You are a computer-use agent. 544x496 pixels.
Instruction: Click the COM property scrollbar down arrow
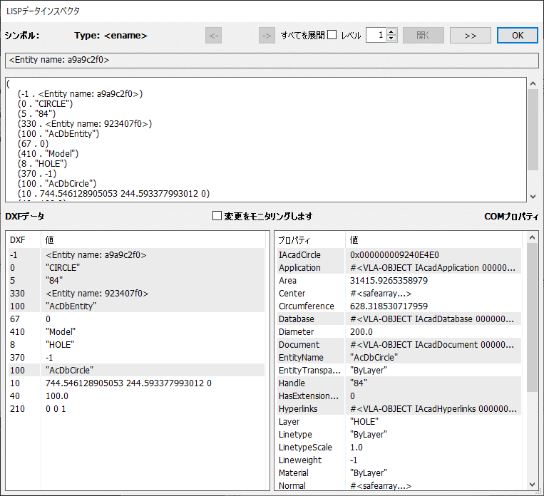tap(532, 485)
